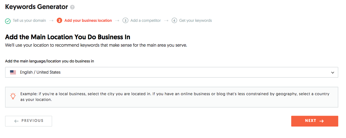Click the "Add the Main Location" heading
The height and width of the screenshot is (138, 346).
(x=67, y=37)
